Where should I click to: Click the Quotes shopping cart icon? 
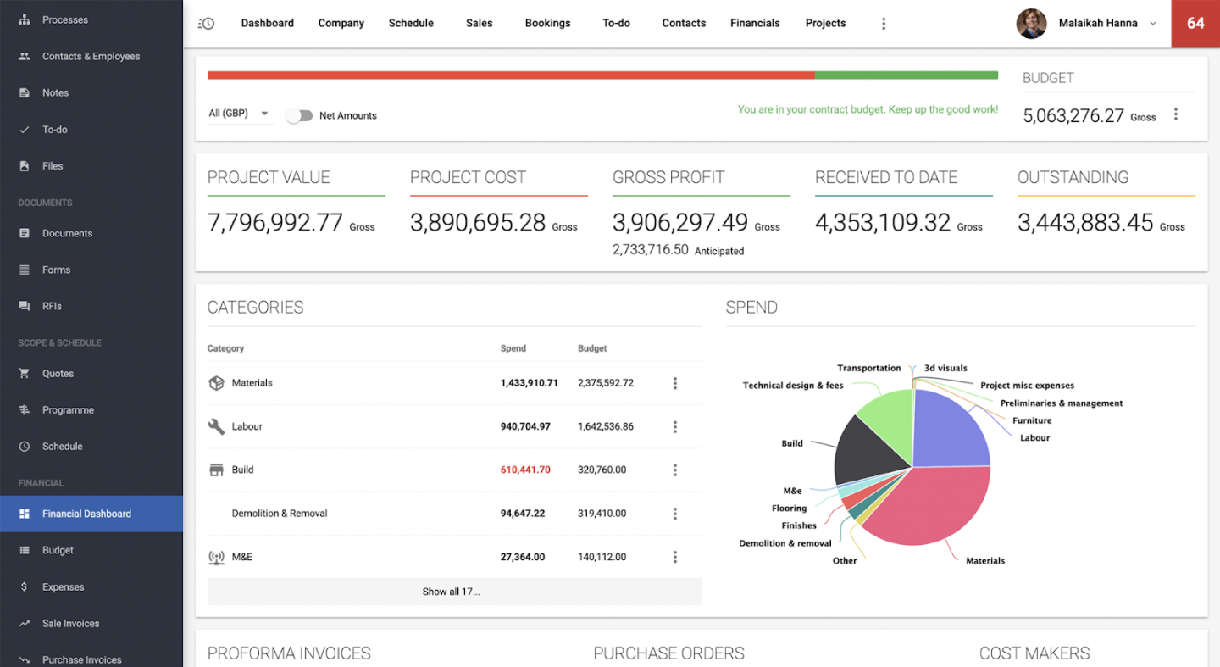[x=25, y=373]
